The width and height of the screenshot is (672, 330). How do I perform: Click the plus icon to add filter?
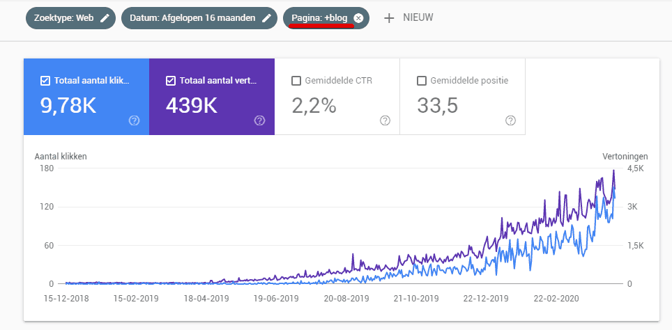(x=389, y=18)
